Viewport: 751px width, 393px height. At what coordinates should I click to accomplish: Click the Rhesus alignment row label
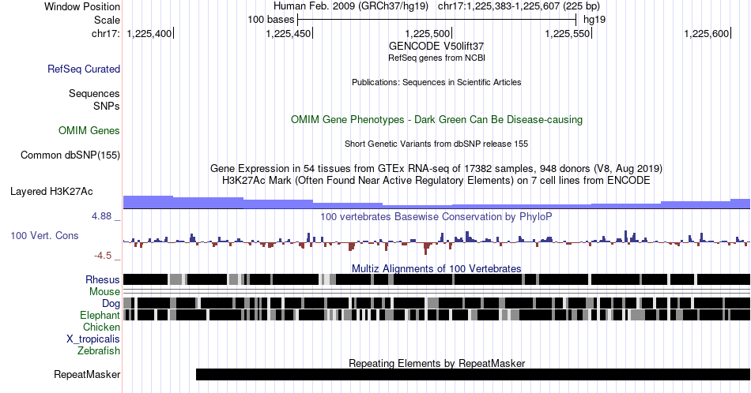pos(103,279)
